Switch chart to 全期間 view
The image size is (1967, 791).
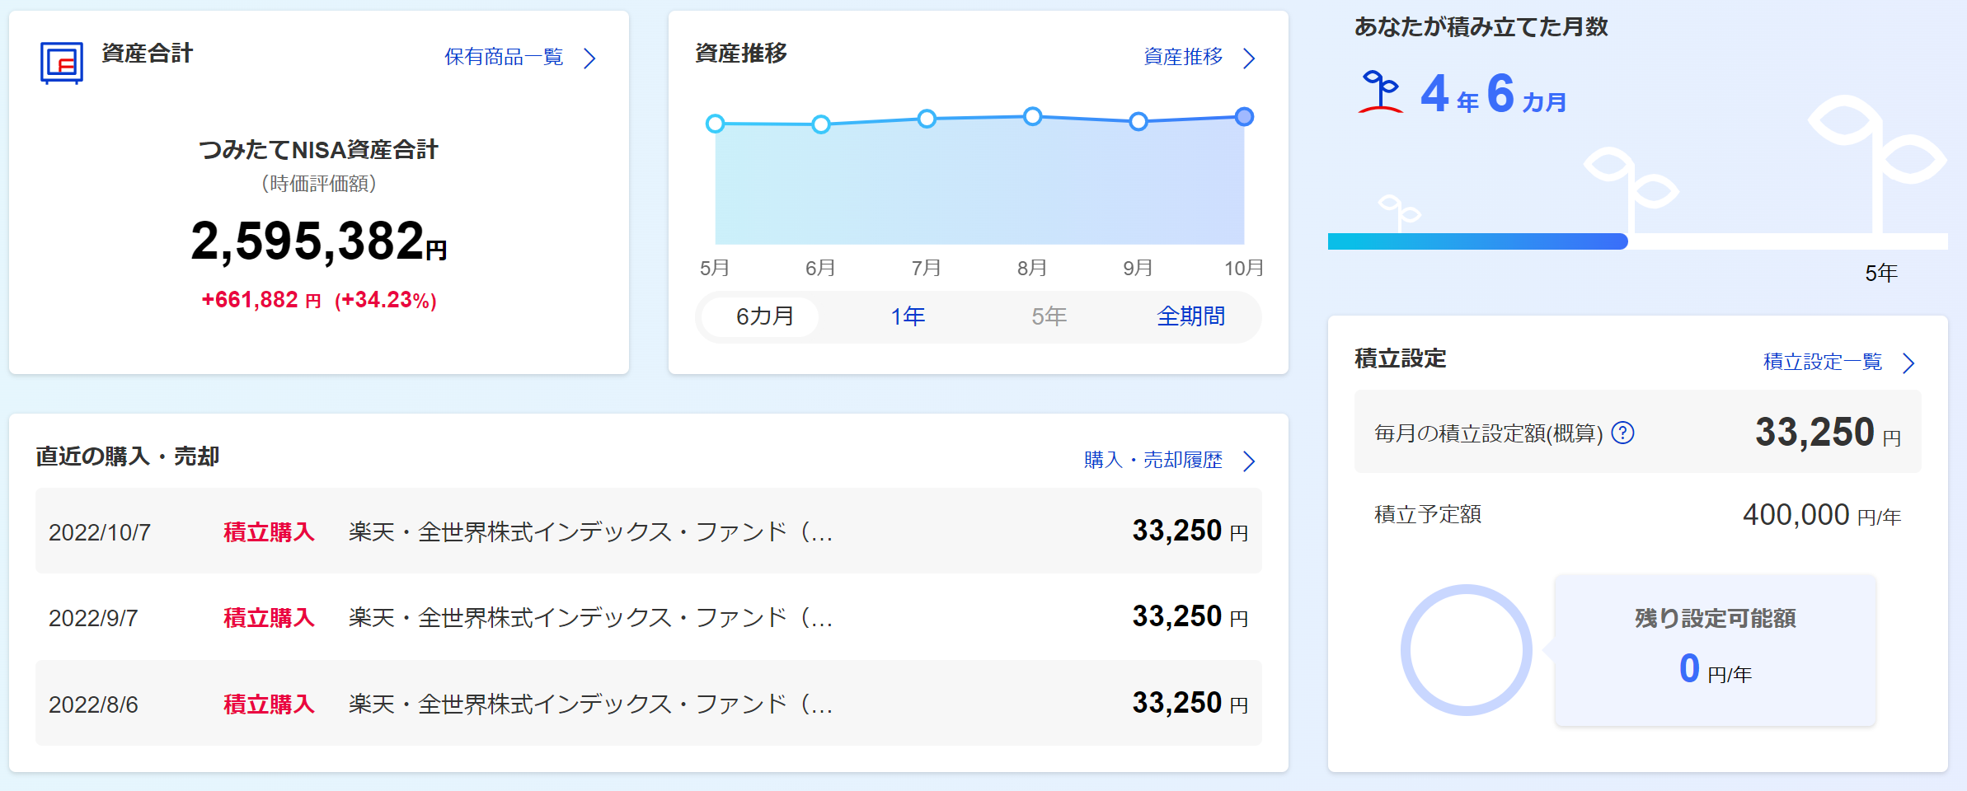1190,316
